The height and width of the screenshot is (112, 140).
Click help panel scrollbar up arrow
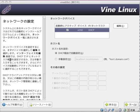(44, 17)
